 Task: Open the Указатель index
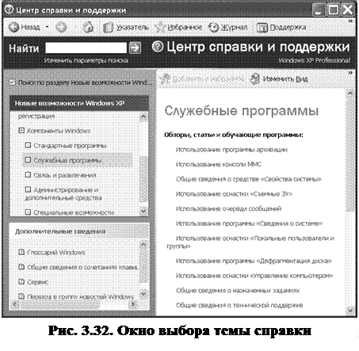click(126, 27)
